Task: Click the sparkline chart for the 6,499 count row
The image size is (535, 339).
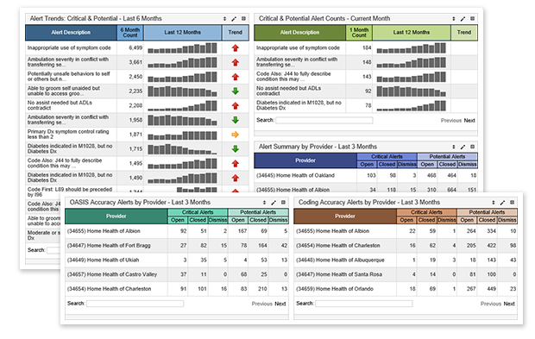Action: (182, 48)
